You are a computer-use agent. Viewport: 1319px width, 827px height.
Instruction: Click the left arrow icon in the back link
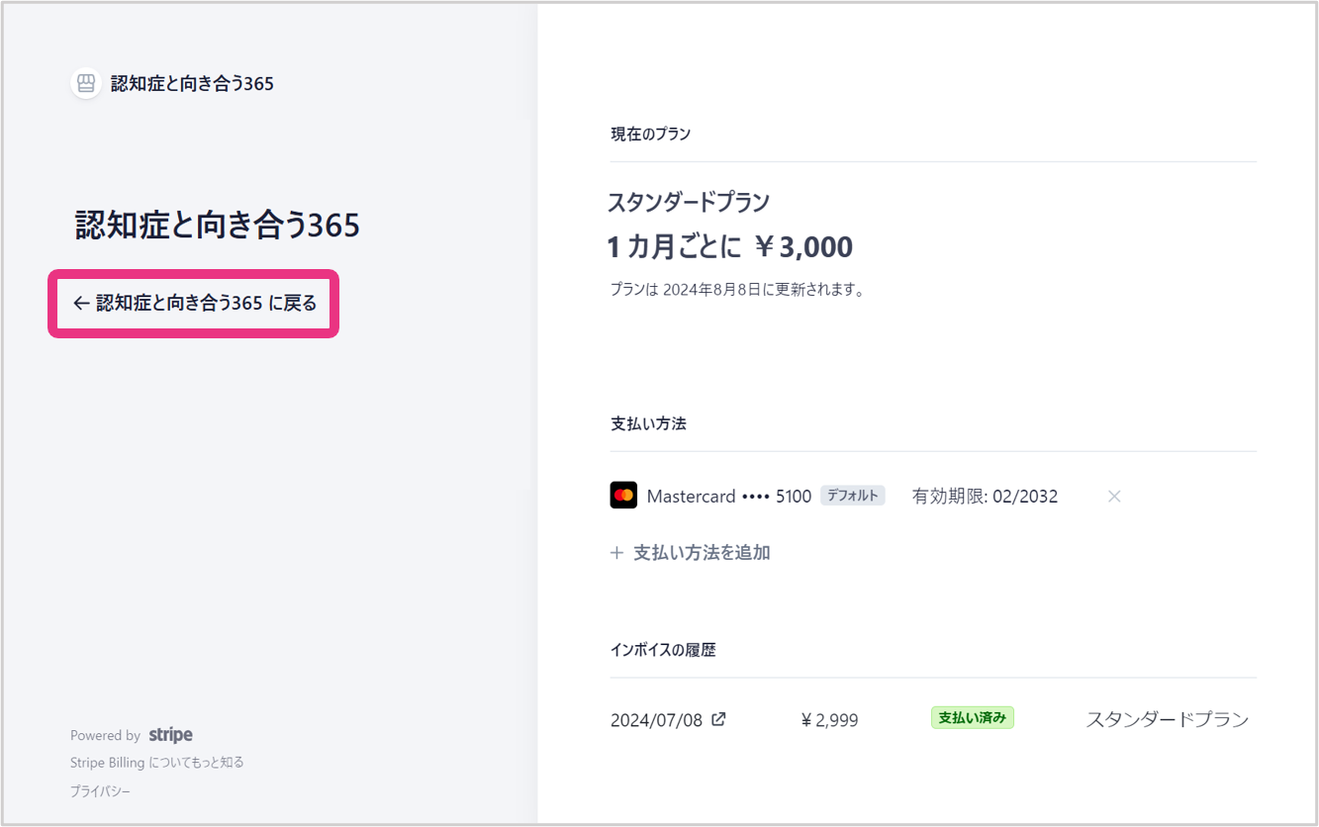coord(81,304)
